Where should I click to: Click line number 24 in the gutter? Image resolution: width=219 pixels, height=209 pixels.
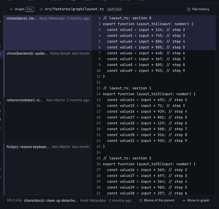click(98, 152)
